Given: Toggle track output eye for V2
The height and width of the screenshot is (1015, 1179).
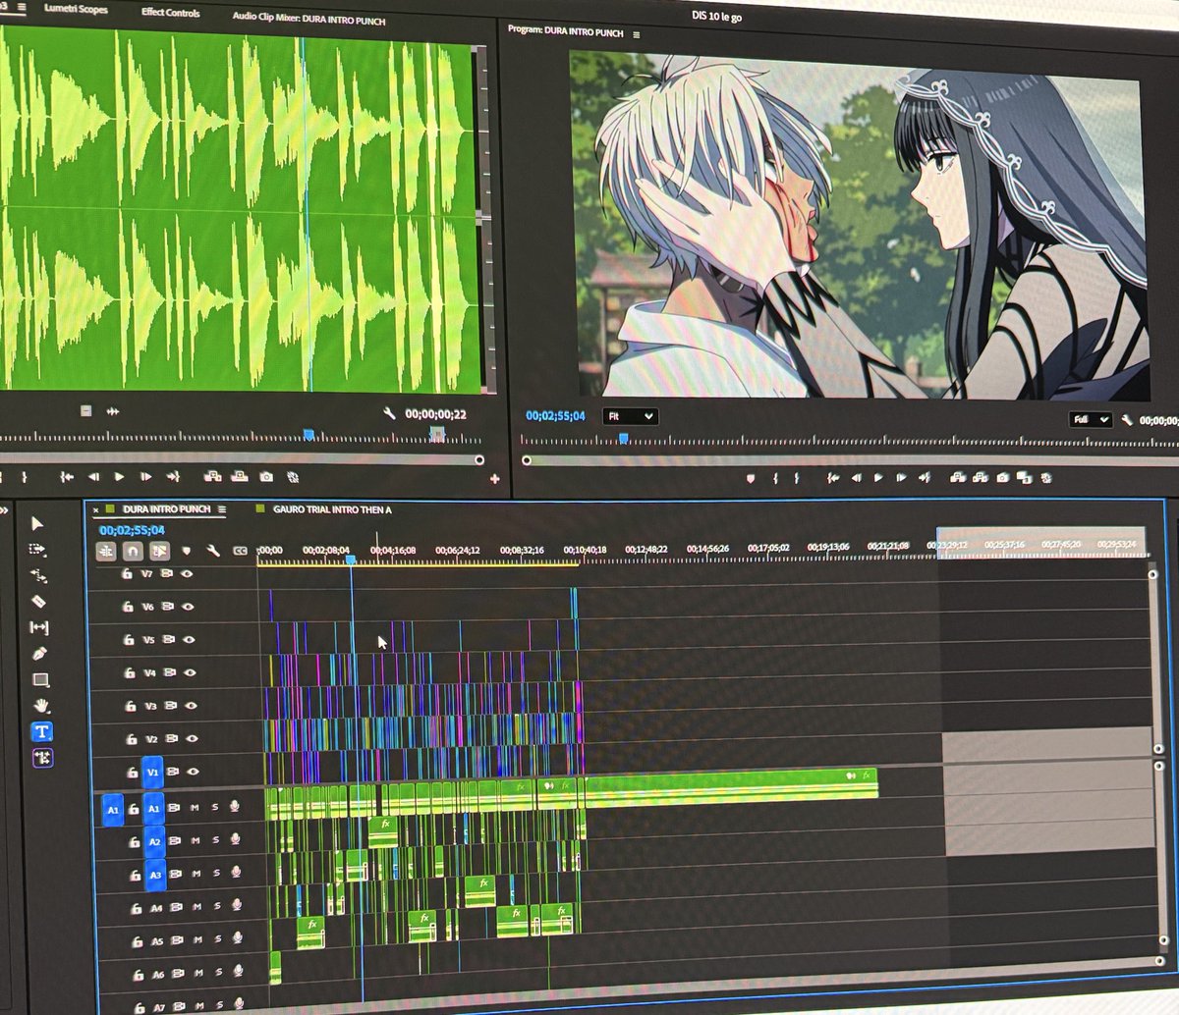Looking at the screenshot, I should (x=192, y=739).
